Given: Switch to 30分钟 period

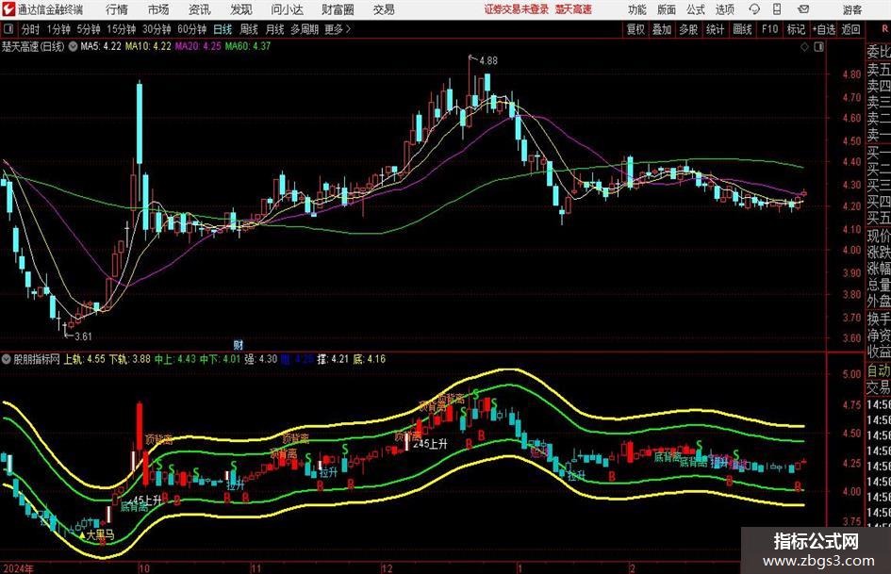Looking at the screenshot, I should pyautogui.click(x=157, y=29).
